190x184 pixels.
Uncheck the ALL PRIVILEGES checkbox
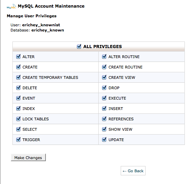pos(79,46)
